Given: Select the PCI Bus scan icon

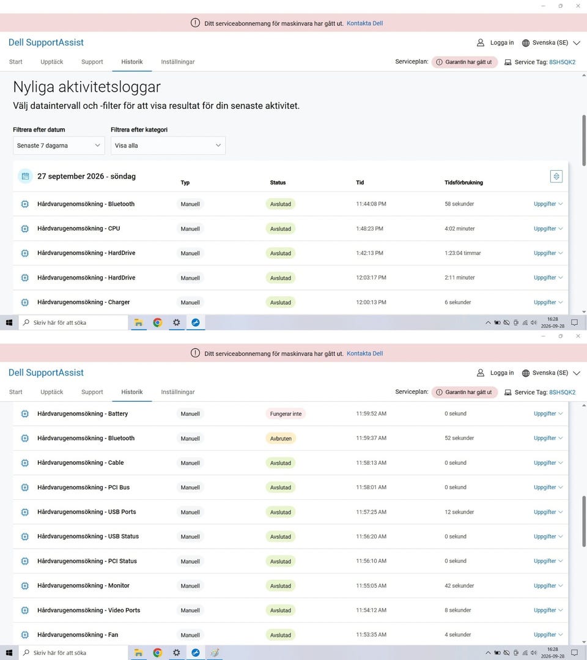Looking at the screenshot, I should [25, 488].
